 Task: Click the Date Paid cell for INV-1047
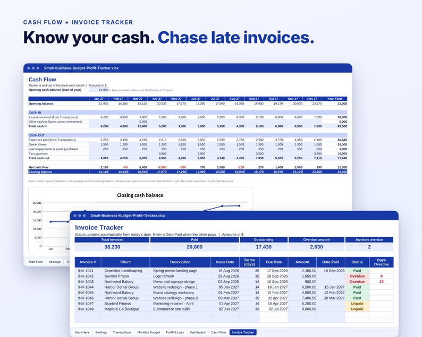tap(331, 304)
